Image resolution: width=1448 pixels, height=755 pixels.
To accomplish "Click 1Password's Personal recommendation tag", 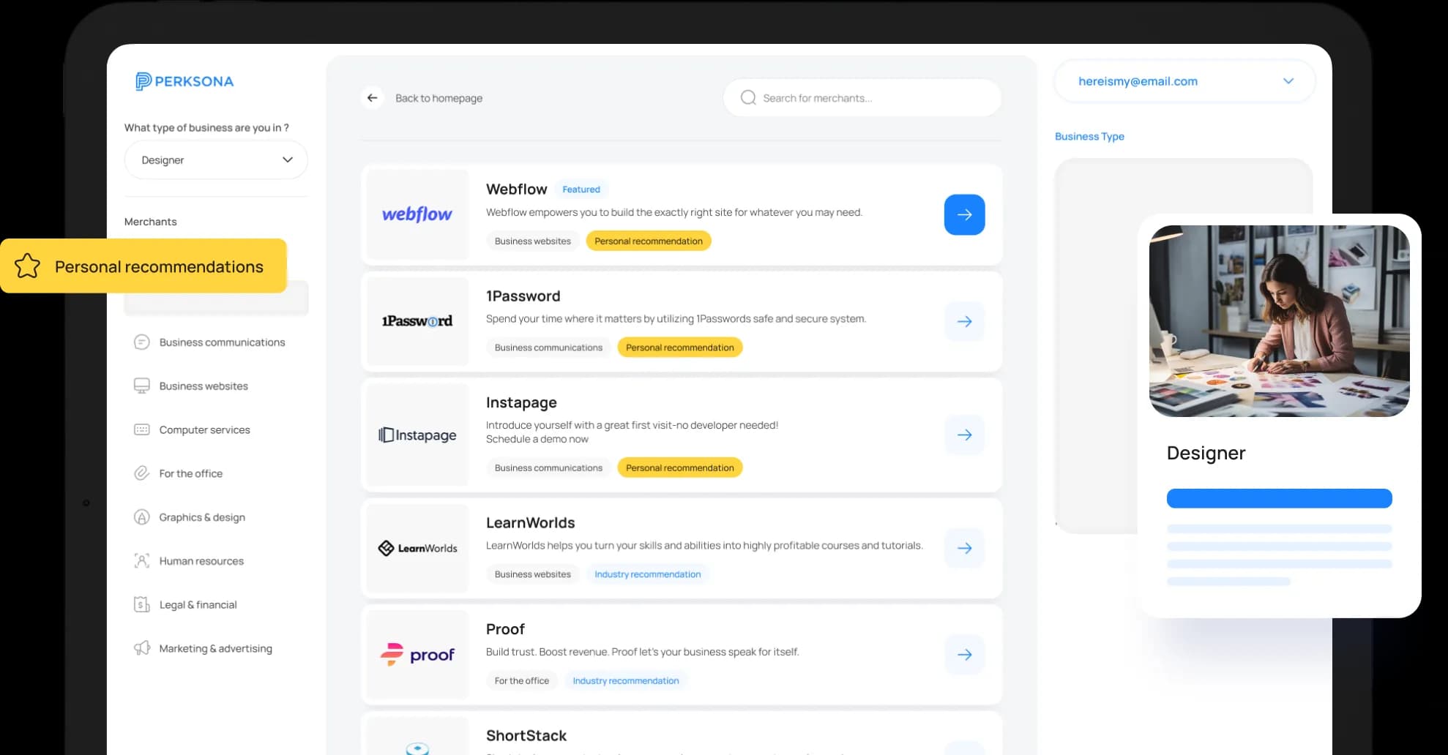I will [x=680, y=348].
